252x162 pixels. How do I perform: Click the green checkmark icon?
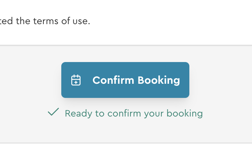pyautogui.click(x=53, y=112)
